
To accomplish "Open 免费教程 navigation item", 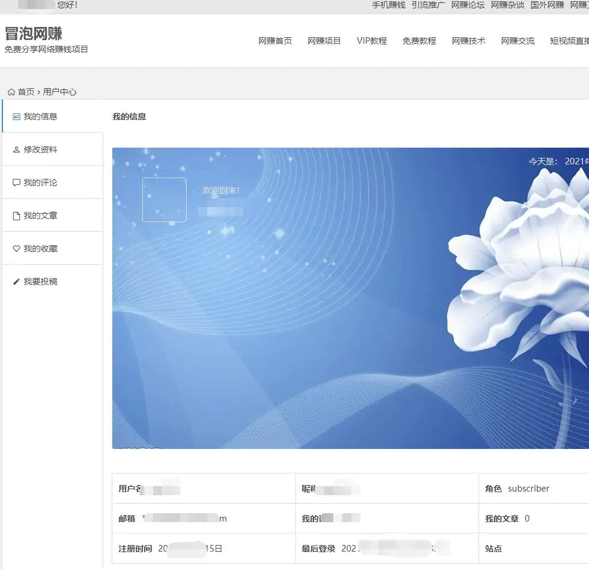I will tap(419, 41).
